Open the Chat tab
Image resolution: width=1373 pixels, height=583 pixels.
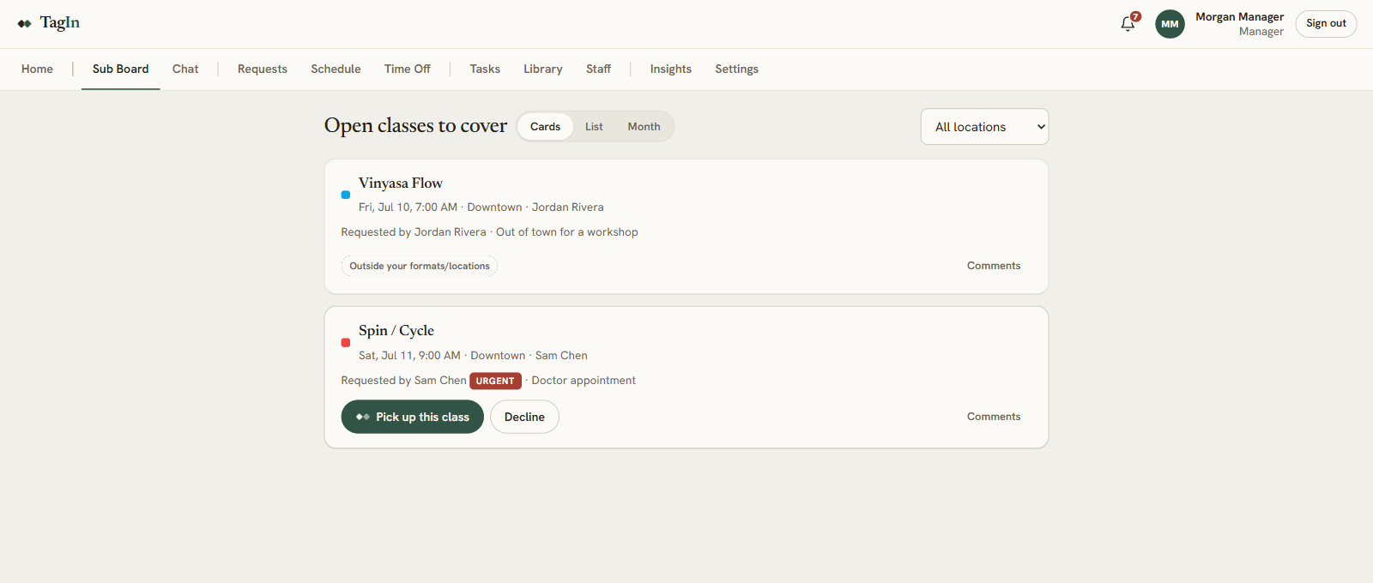pyautogui.click(x=185, y=69)
